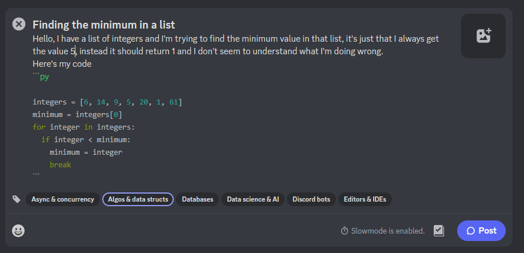Click the post title 'Finding the minimum in a list'
This screenshot has width=524, height=253.
[x=103, y=25]
